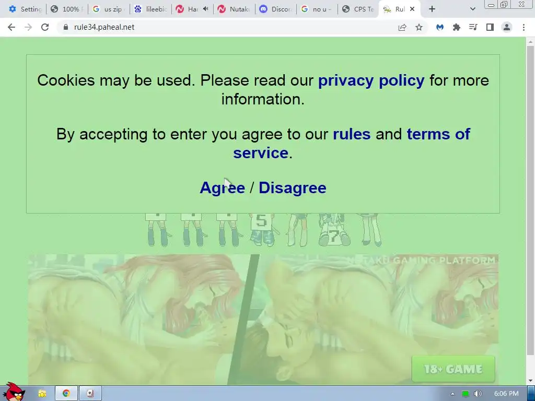Reload the current page
The height and width of the screenshot is (401, 535).
point(45,27)
